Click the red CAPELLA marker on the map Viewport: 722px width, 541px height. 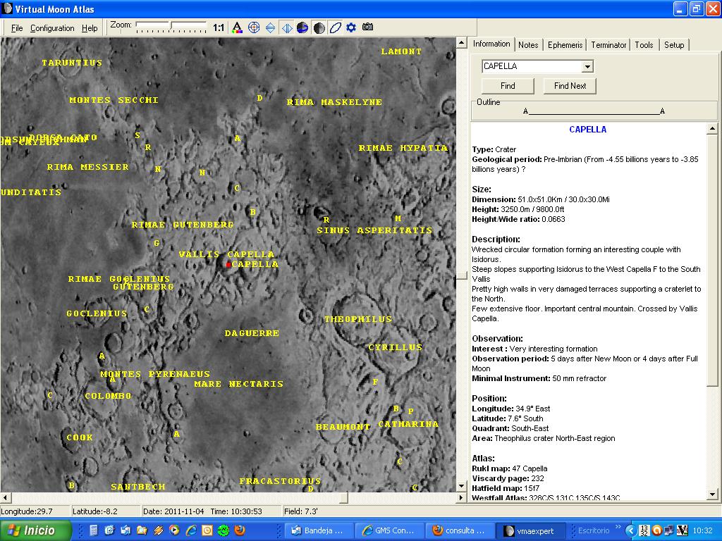228,265
